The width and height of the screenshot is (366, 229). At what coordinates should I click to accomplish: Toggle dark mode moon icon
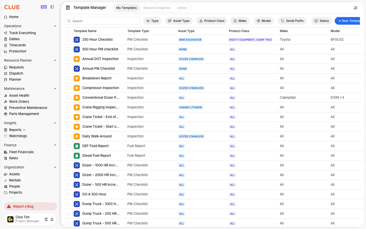point(46,219)
